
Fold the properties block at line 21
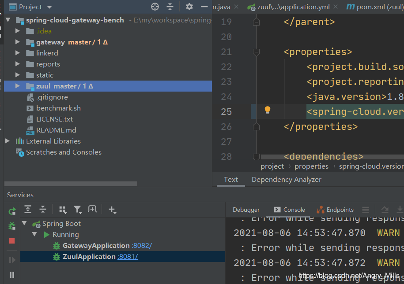tap(256, 52)
